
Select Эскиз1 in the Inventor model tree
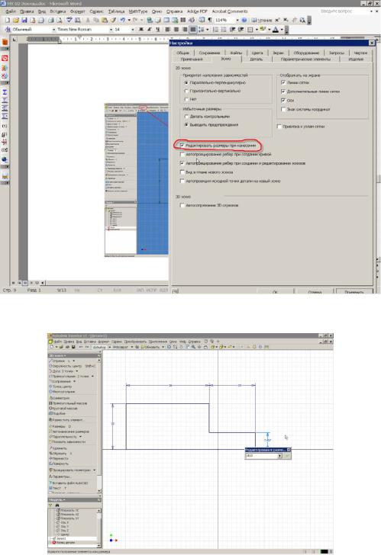click(x=61, y=538)
